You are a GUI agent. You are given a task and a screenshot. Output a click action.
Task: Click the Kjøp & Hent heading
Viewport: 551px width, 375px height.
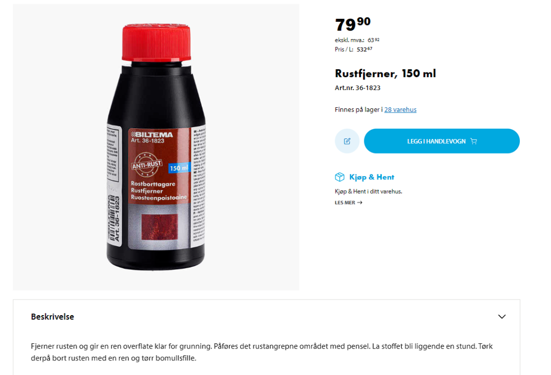coord(371,177)
